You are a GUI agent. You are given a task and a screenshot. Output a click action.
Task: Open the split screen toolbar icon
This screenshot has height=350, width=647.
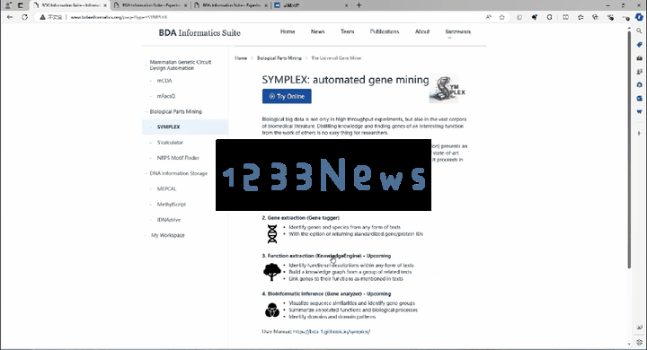(x=566, y=17)
